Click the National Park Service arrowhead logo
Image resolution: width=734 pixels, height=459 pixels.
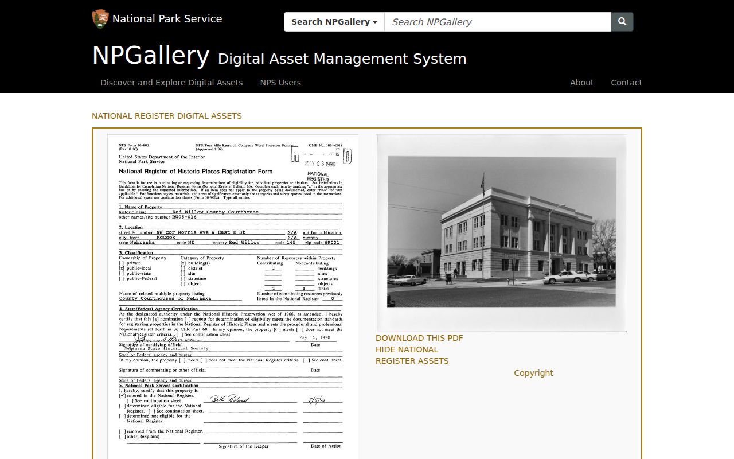point(100,19)
